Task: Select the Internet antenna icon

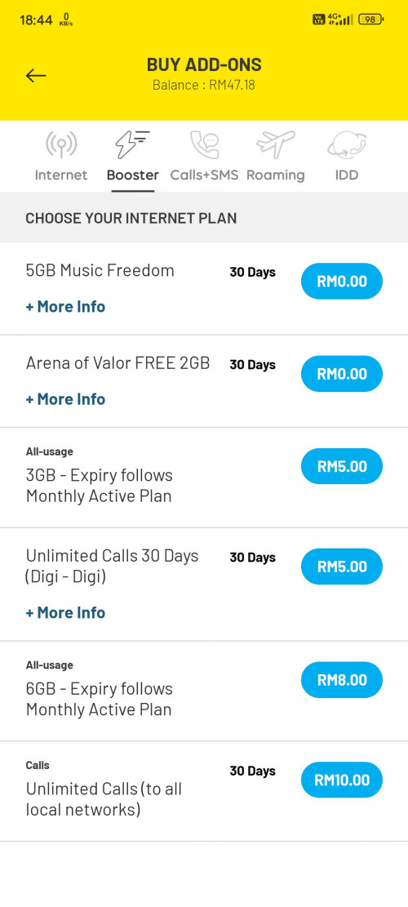Action: 61,144
